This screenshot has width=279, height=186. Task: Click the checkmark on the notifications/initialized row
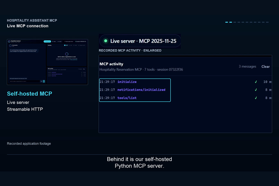[256, 90]
